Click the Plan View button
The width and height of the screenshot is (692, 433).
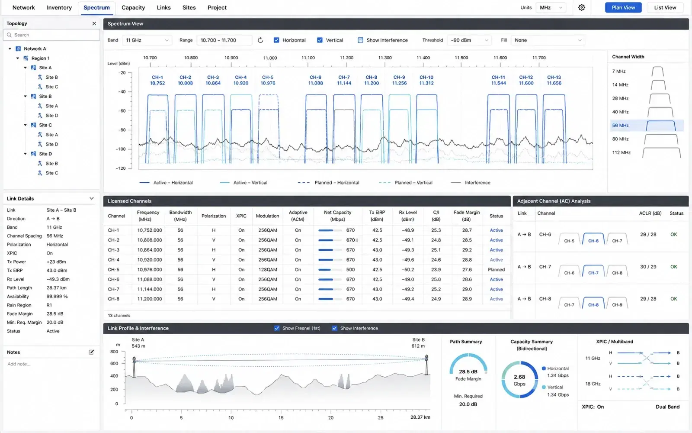pos(623,7)
